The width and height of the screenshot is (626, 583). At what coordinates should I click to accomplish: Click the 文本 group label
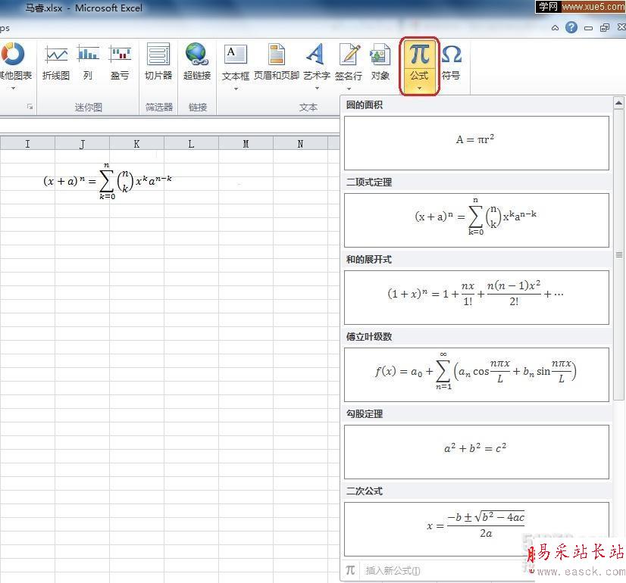click(x=308, y=107)
